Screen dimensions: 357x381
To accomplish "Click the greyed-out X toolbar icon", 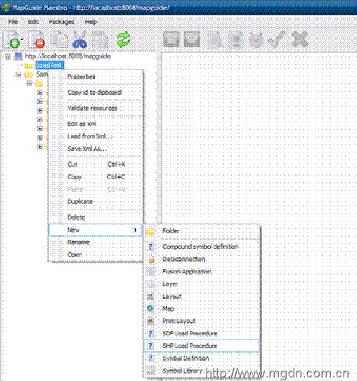I will click(300, 39).
